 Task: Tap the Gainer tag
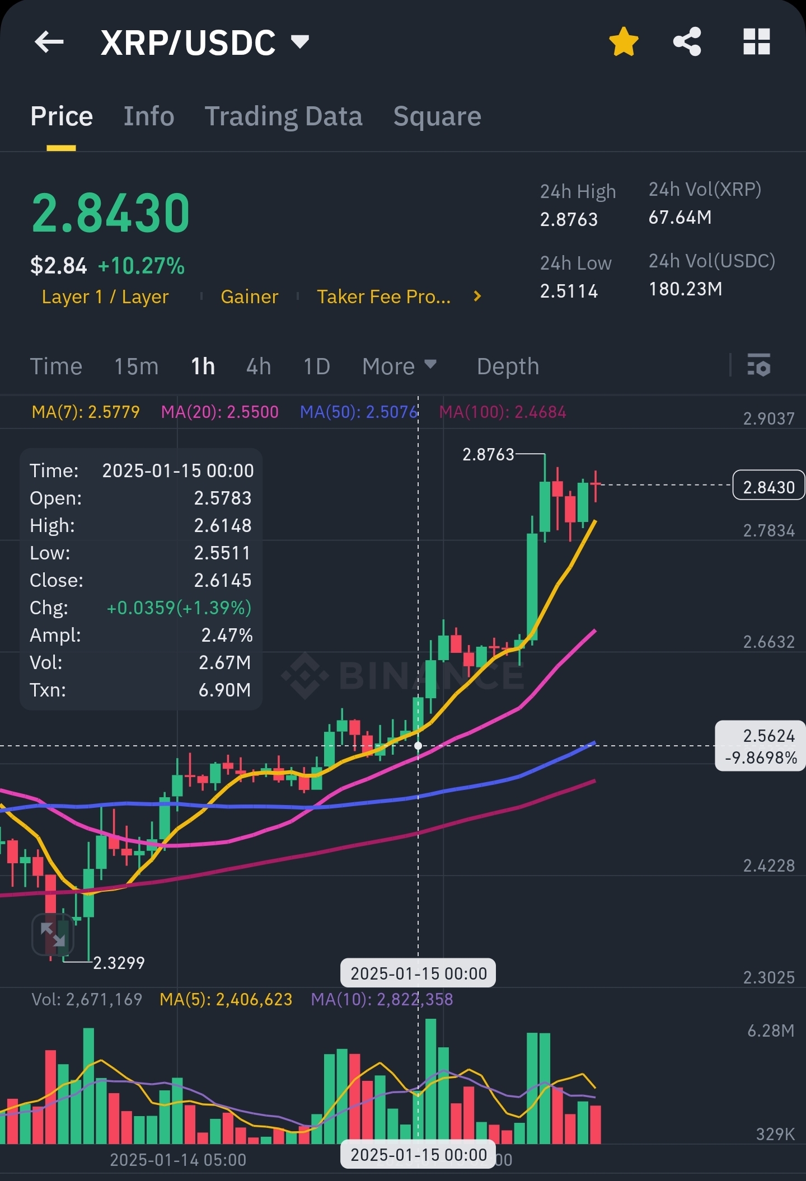pos(250,297)
